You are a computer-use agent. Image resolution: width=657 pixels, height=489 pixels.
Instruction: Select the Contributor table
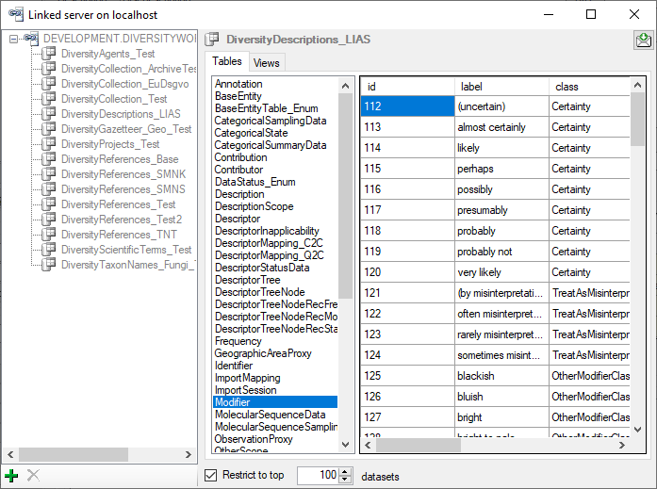(x=238, y=170)
